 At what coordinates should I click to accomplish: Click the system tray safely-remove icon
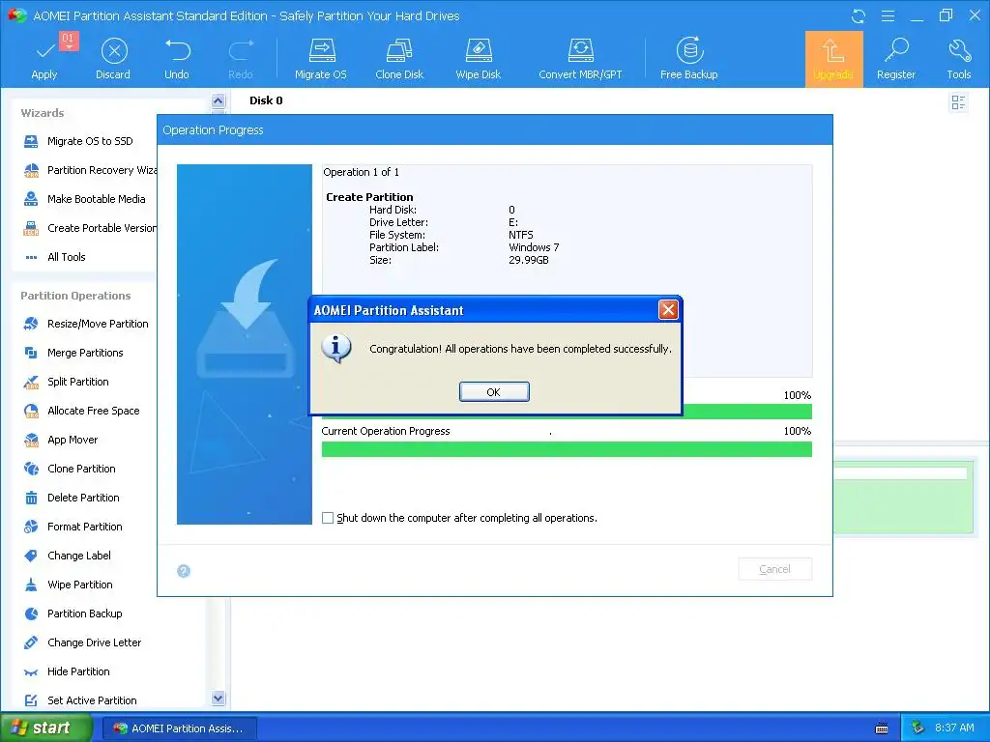click(x=917, y=728)
